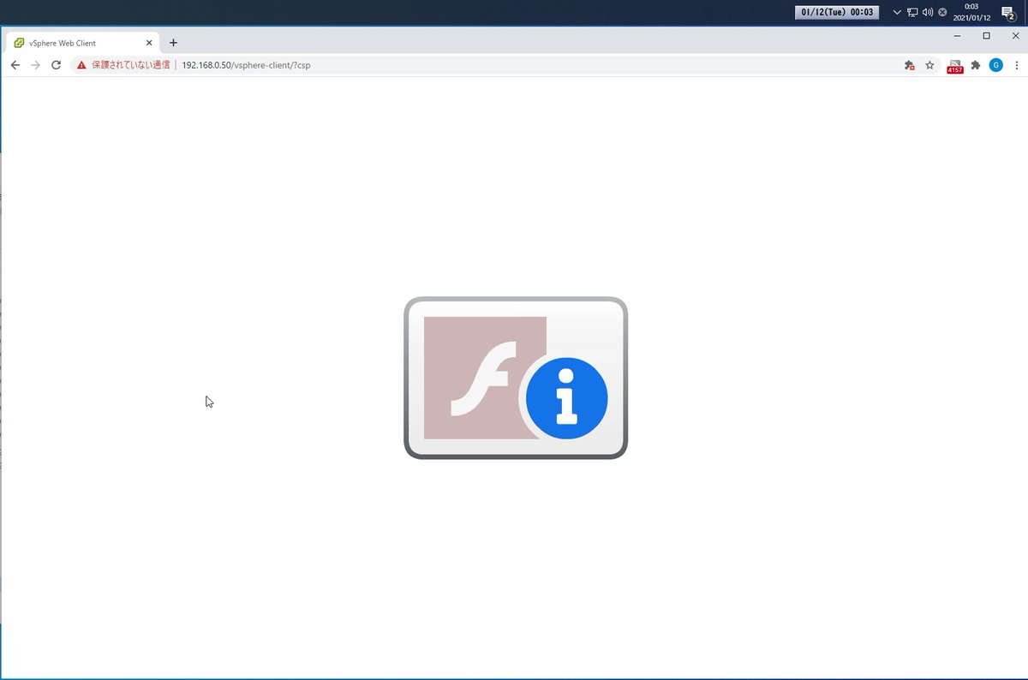
Task: Open the notification center showing 2 alerts
Action: click(1009, 12)
